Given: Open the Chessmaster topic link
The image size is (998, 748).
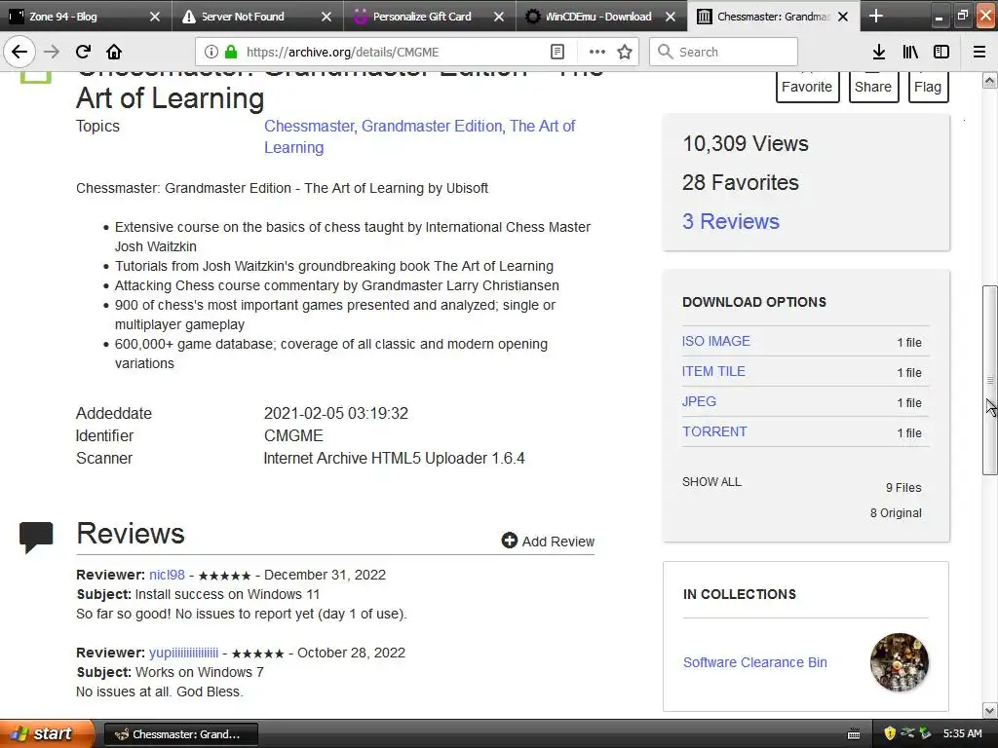Looking at the screenshot, I should coord(309,126).
